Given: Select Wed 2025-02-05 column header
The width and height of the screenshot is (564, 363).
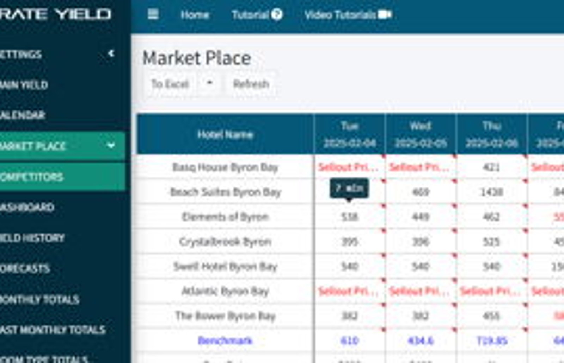Looking at the screenshot, I should pos(421,134).
